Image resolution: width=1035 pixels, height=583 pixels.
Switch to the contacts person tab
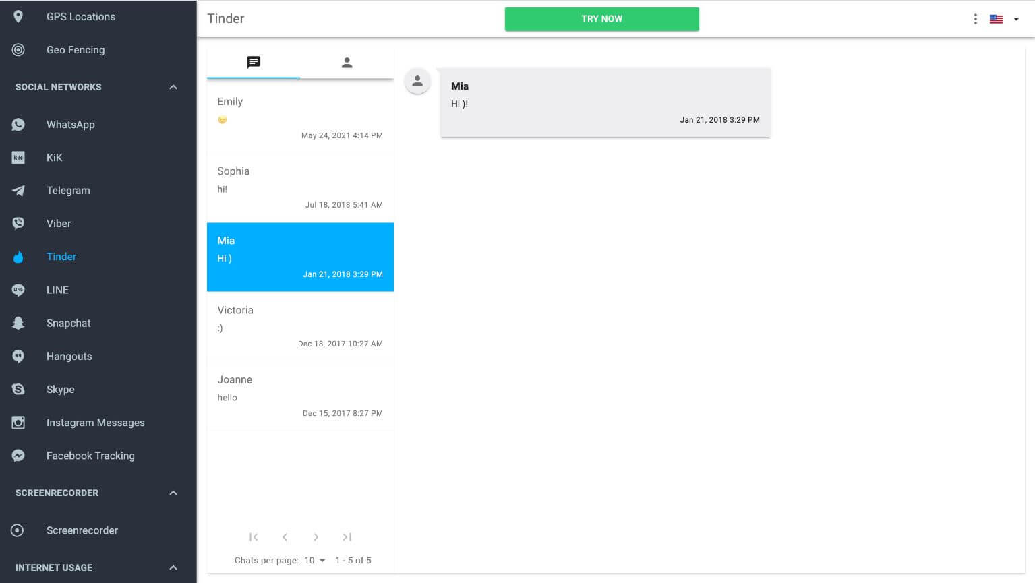[x=347, y=63]
